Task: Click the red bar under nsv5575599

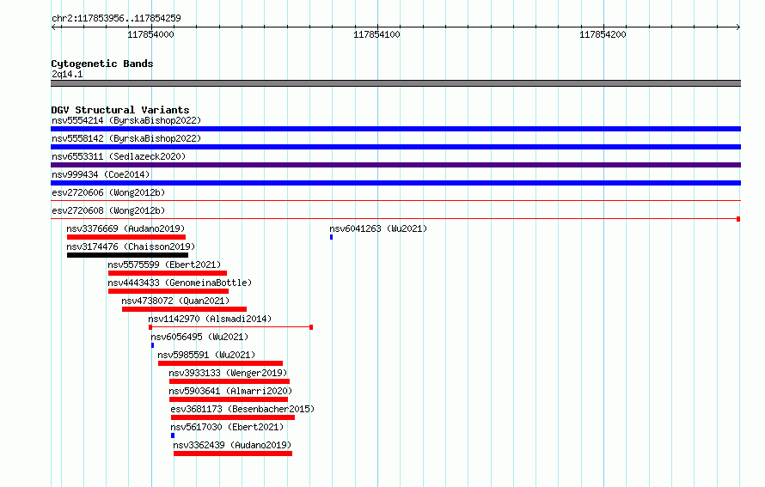Action: coord(168,273)
